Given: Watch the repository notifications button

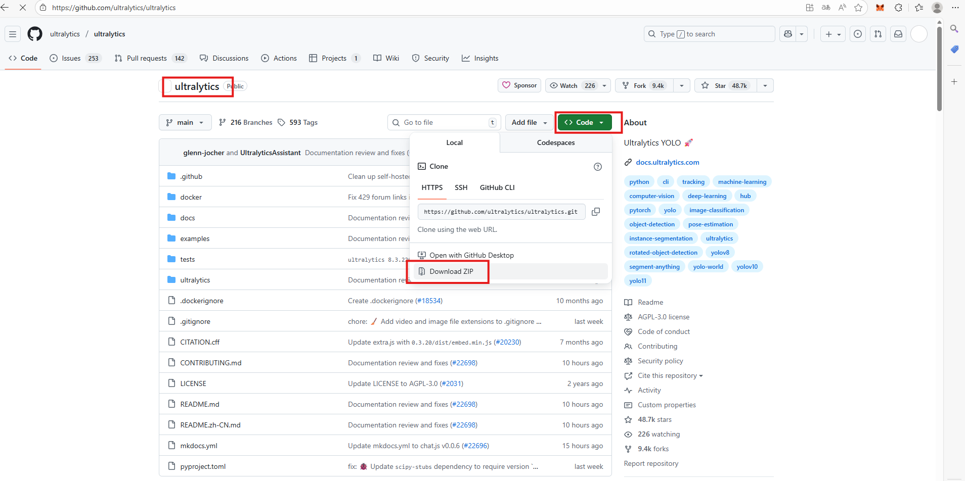Looking at the screenshot, I should pos(578,85).
